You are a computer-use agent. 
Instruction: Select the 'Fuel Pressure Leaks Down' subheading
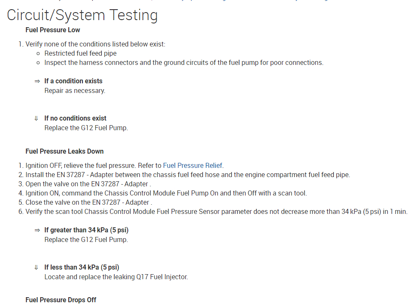(65, 151)
